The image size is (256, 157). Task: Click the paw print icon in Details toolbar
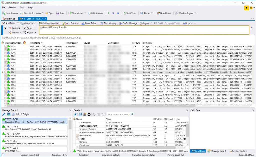(x=89, y=114)
